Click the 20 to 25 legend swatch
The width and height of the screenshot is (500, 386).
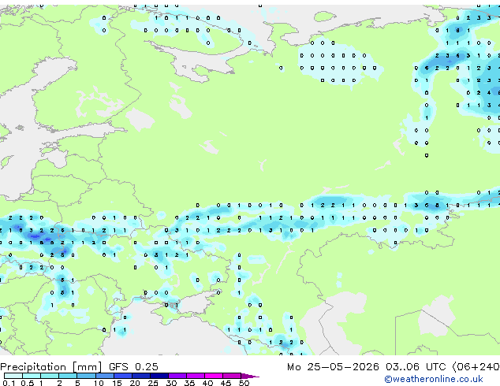(x=141, y=376)
